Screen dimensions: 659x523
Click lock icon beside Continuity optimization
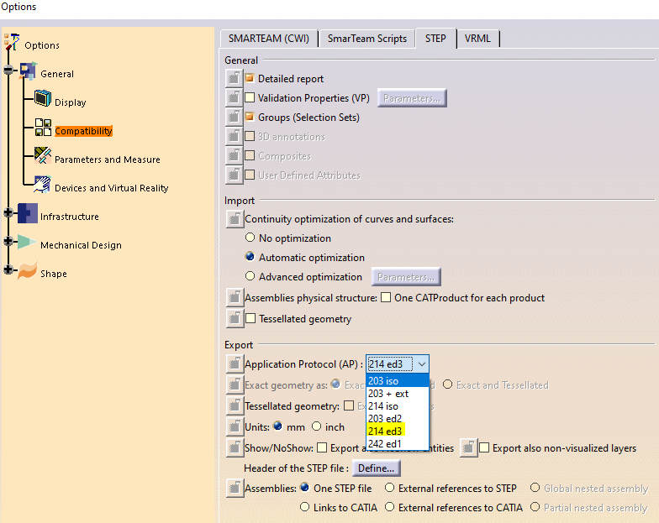click(235, 219)
